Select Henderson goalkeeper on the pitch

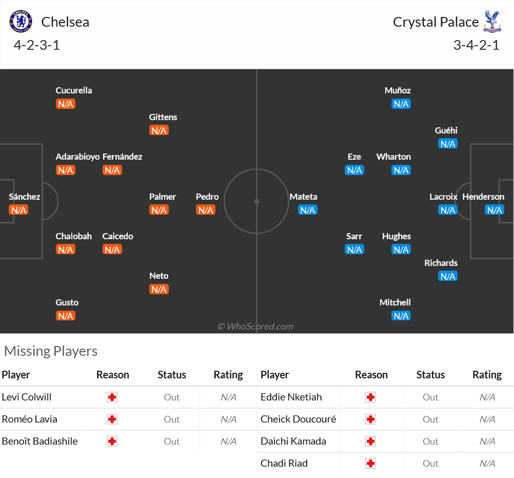click(x=483, y=197)
